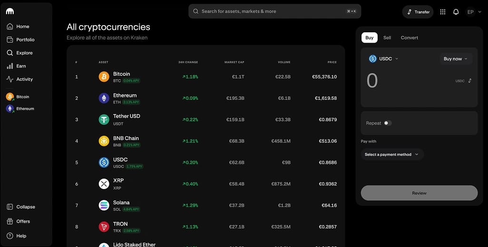
Task: Open the notifications bell
Action: tap(456, 12)
